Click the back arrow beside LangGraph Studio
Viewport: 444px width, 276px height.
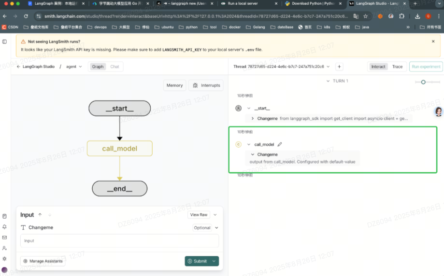(18, 67)
